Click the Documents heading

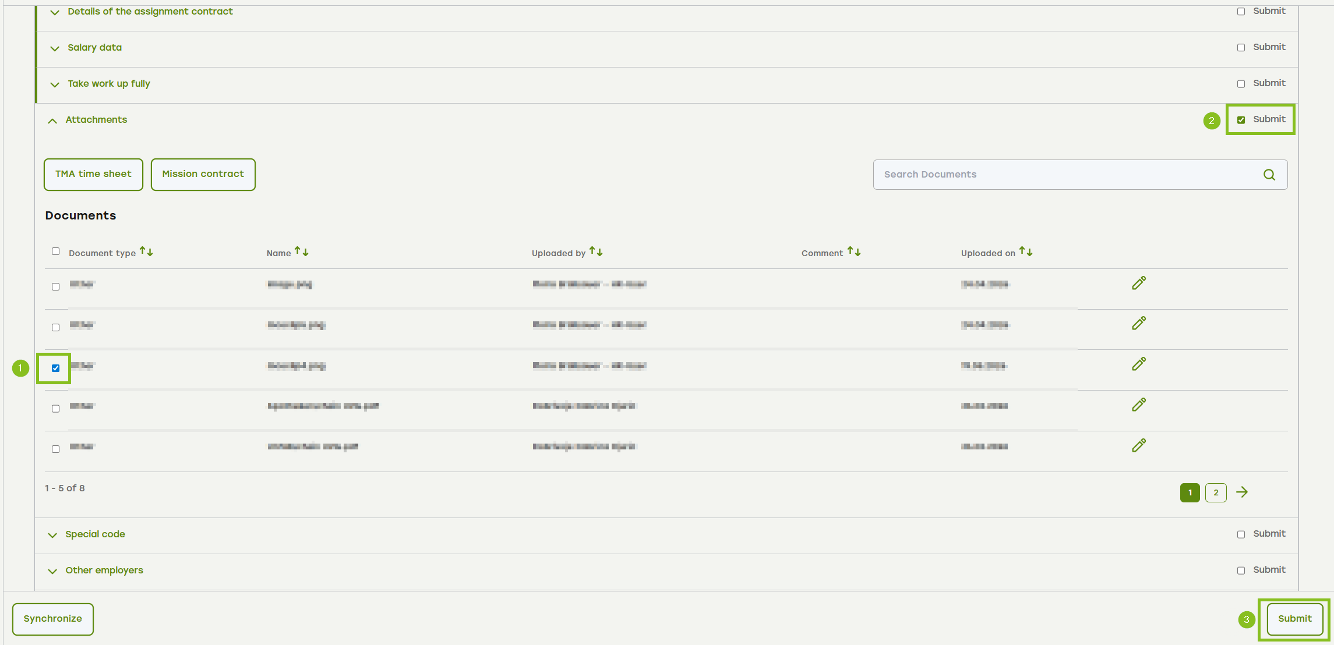click(x=80, y=215)
